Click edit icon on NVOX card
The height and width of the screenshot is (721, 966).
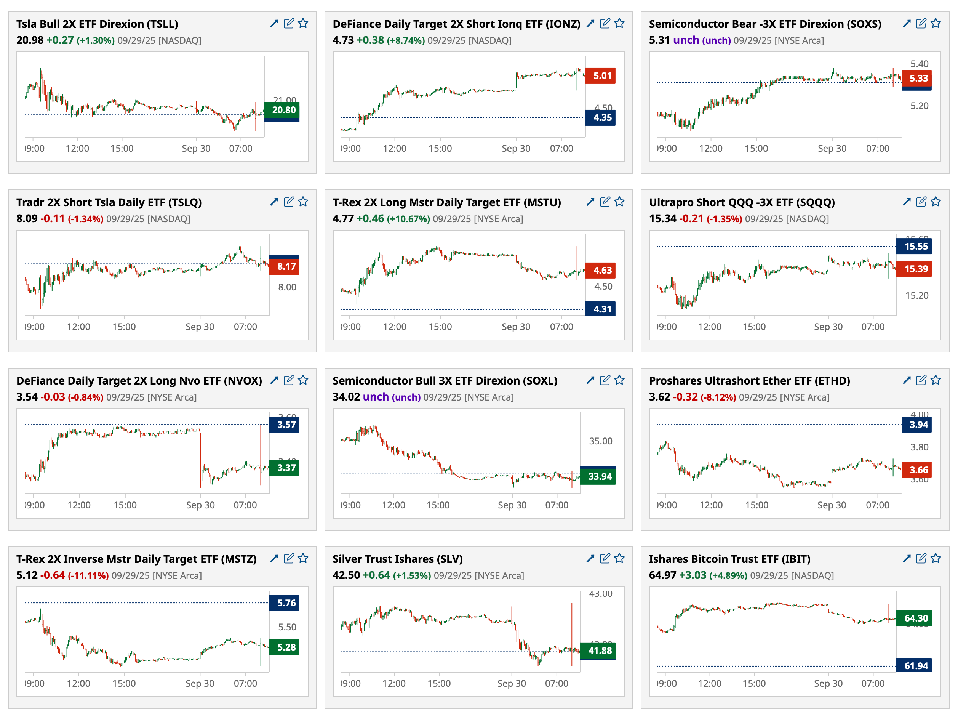288,380
